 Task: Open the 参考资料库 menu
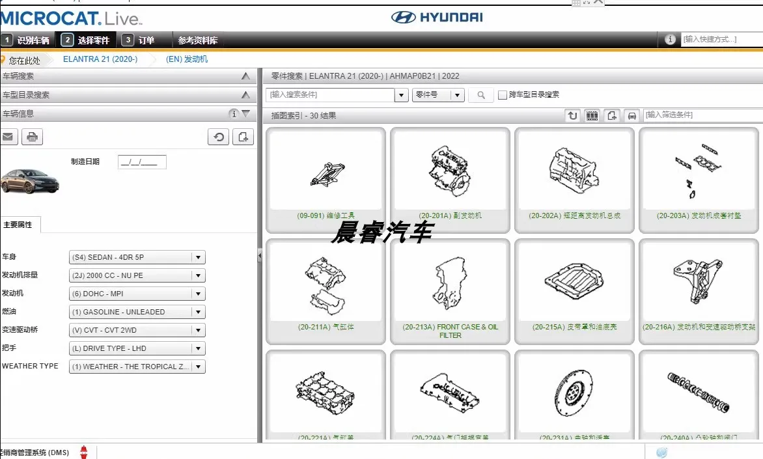pos(198,39)
